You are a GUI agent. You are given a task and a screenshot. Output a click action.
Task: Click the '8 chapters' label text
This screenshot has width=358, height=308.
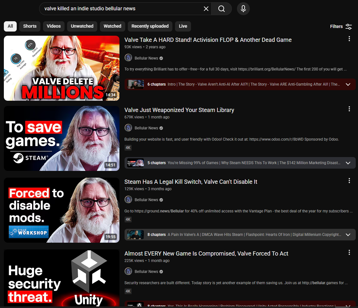click(157, 235)
